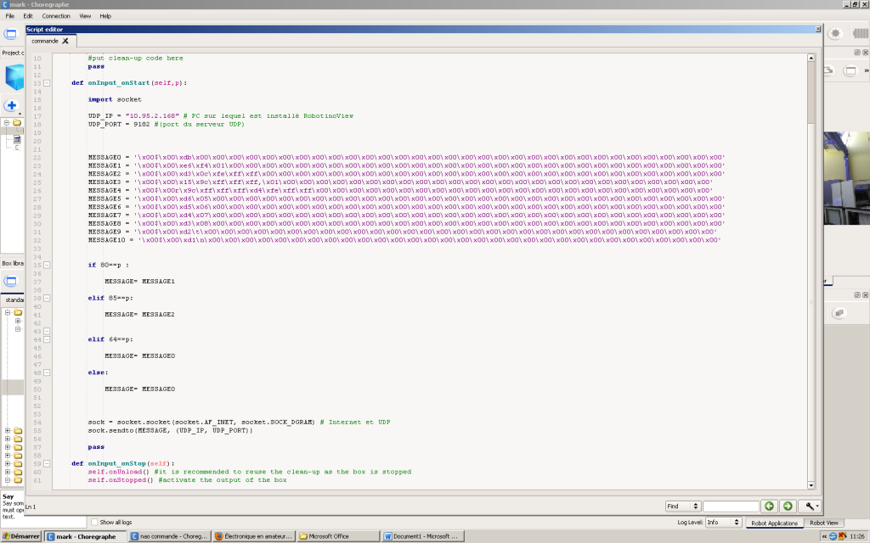This screenshot has height=543, width=870.
Task: Toggle the Show all logs checkbox
Action: tap(94, 522)
